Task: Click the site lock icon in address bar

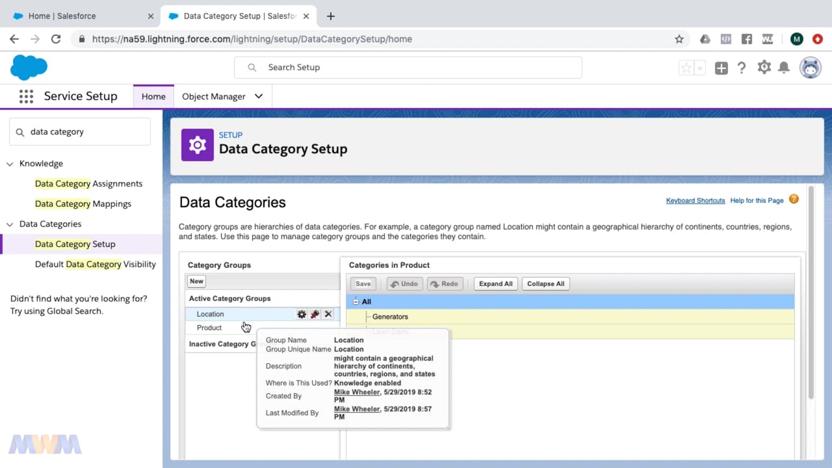Action: pyautogui.click(x=82, y=39)
